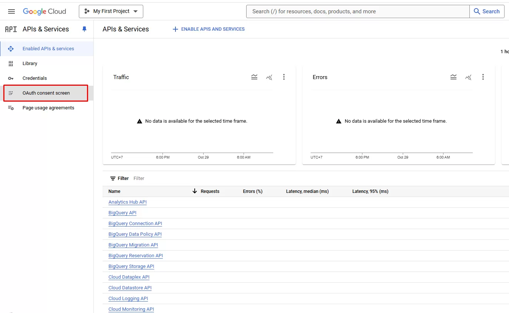Open metrics explorer icon on Errors chart

click(x=468, y=77)
